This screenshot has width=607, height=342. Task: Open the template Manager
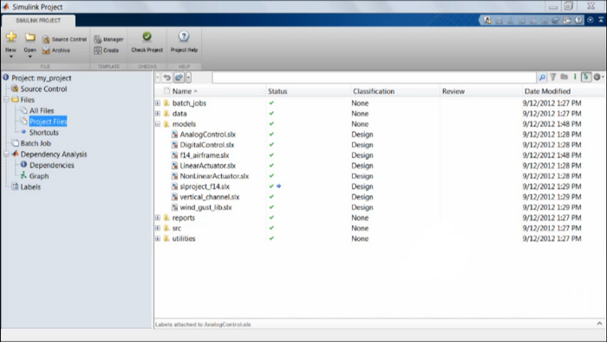108,40
